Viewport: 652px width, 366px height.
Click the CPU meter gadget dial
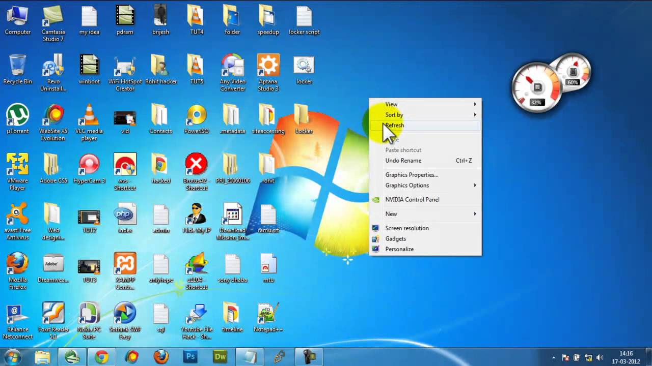[x=536, y=87]
